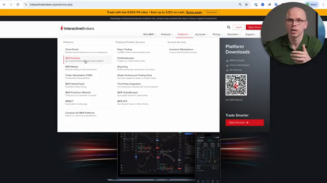Click the IBKR Mobile QR code
This screenshot has height=183, width=327.
coord(236,85)
